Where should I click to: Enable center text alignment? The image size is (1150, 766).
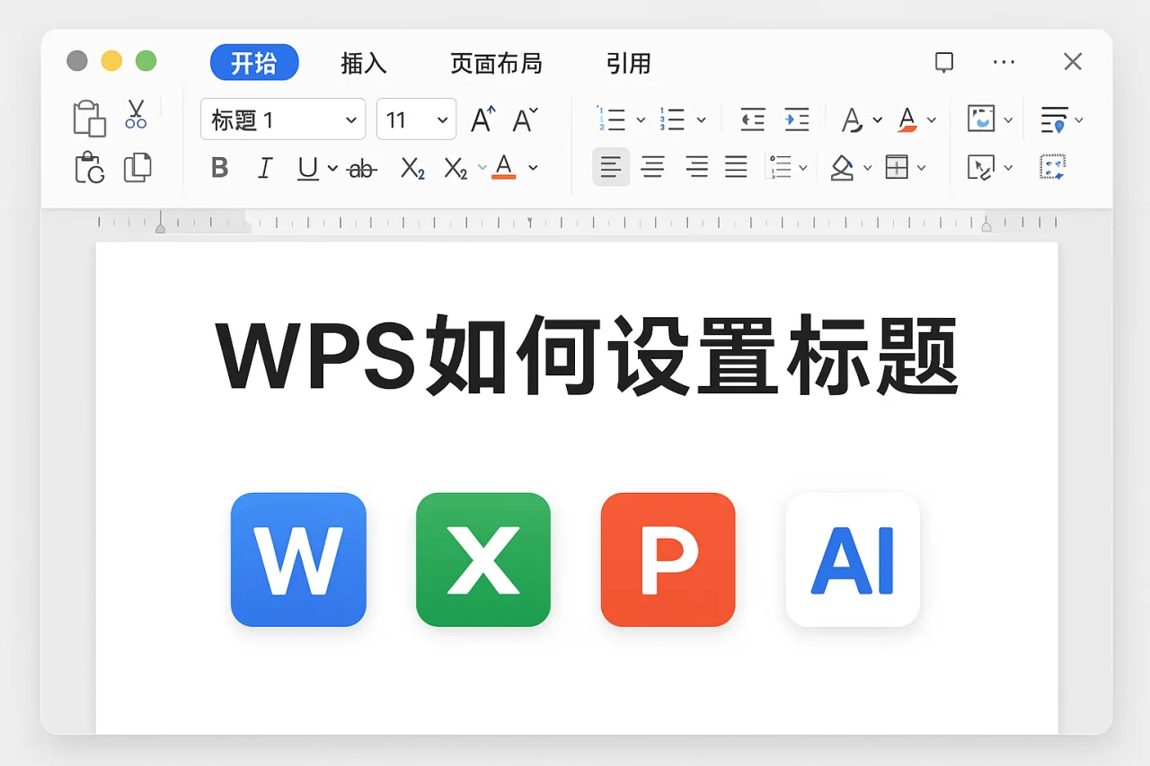(653, 167)
